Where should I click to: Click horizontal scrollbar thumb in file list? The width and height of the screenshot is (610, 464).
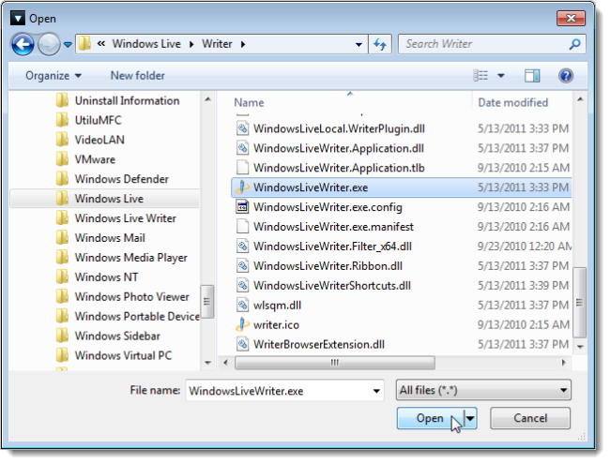335,363
